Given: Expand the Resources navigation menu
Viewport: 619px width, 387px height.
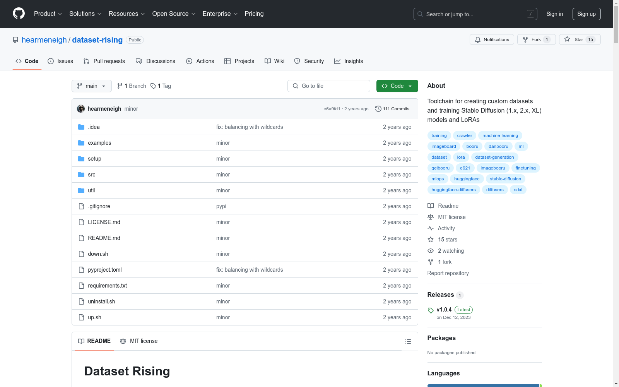Looking at the screenshot, I should pyautogui.click(x=127, y=14).
